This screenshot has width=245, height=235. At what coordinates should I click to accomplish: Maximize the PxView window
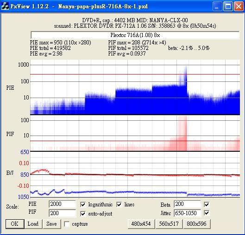(228, 6)
